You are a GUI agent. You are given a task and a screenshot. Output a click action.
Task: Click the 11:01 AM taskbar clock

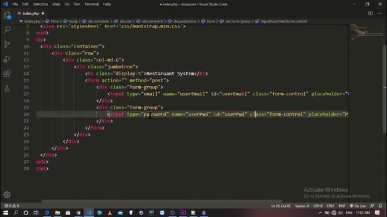(x=363, y=213)
